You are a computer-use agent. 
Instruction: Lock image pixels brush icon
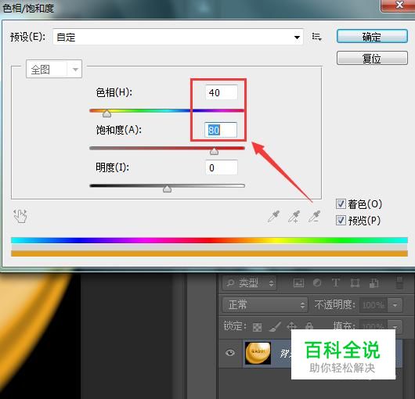coord(275,327)
